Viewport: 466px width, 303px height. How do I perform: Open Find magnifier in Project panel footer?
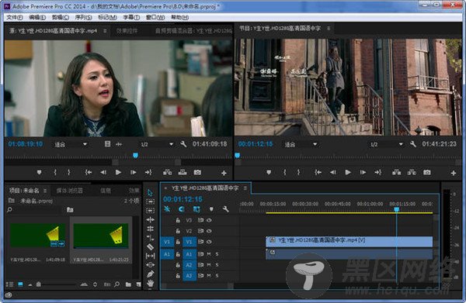(117, 284)
